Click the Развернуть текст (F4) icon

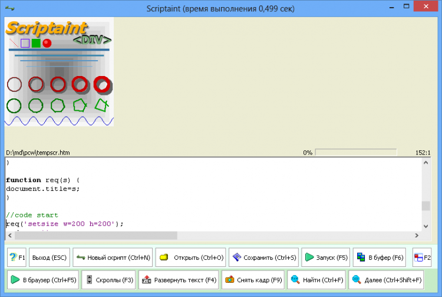click(147, 279)
